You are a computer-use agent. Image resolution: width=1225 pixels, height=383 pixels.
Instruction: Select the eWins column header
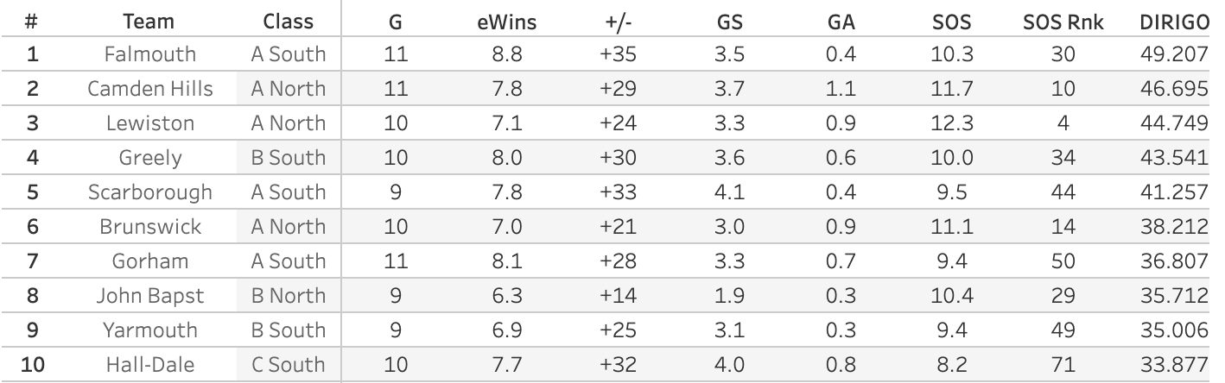tap(506, 21)
